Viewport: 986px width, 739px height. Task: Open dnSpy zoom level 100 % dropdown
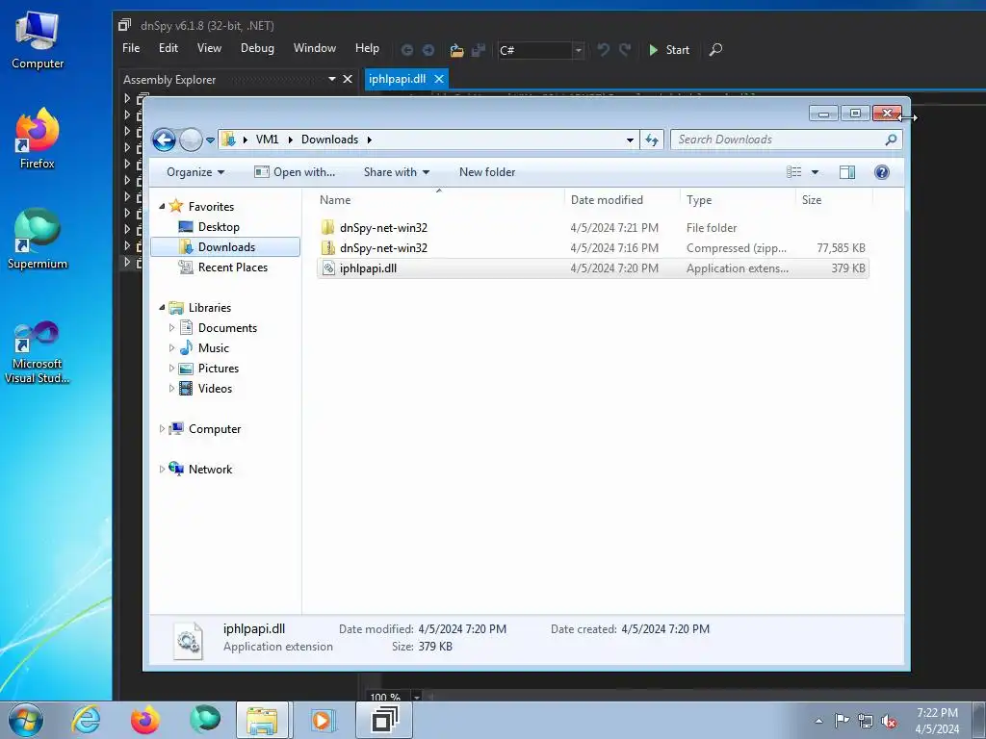click(416, 697)
